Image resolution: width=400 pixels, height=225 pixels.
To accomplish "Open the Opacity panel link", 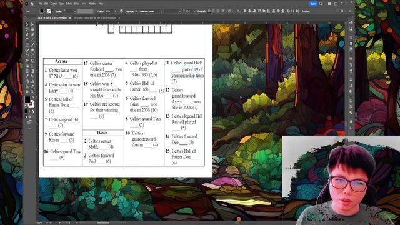I will pyautogui.click(x=101, y=11).
